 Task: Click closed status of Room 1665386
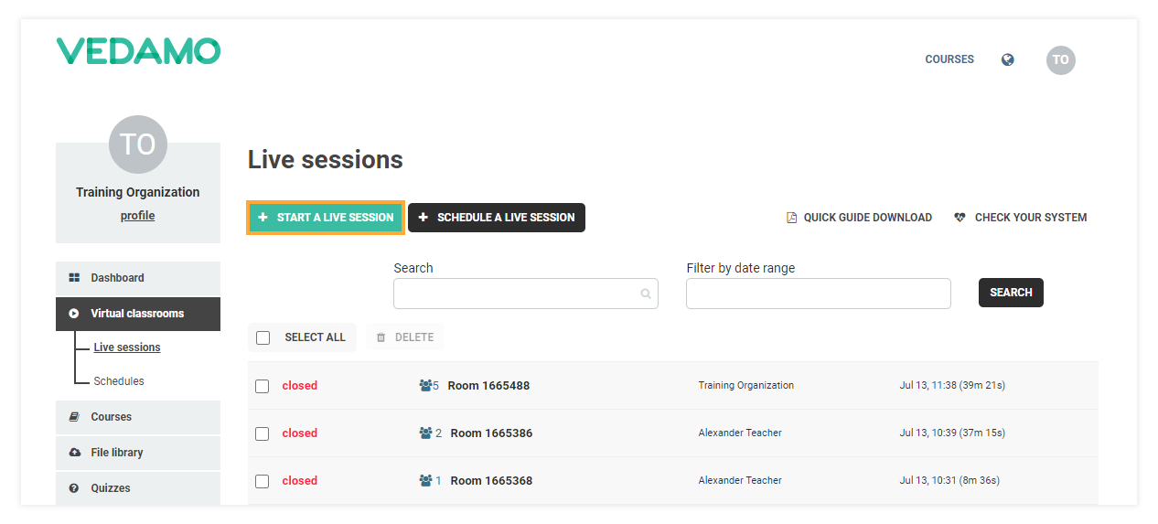tap(300, 433)
